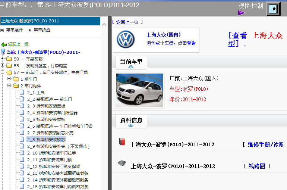Viewport: 287px width, 190px height.
Task: Select 2_15 拆卸和安装车门内侧密封条
Action: 58,187
